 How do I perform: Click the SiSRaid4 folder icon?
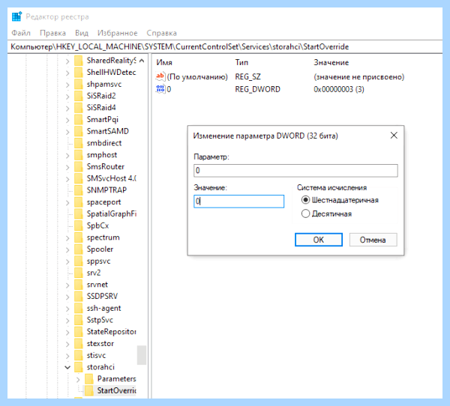(78, 108)
